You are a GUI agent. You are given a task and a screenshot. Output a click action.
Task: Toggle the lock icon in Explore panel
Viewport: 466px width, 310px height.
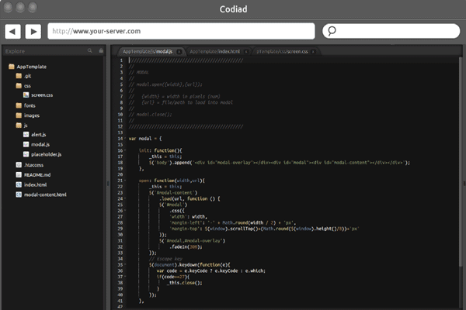pos(100,51)
